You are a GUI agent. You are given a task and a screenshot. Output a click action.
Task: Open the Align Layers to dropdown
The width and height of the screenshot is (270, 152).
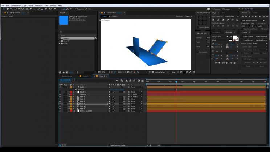[232, 17]
